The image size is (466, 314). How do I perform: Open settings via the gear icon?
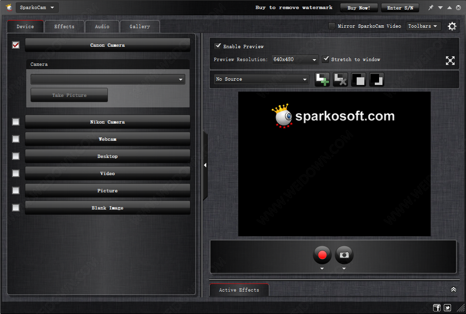pos(452,26)
